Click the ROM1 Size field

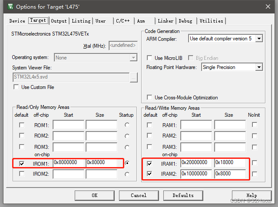point(102,125)
